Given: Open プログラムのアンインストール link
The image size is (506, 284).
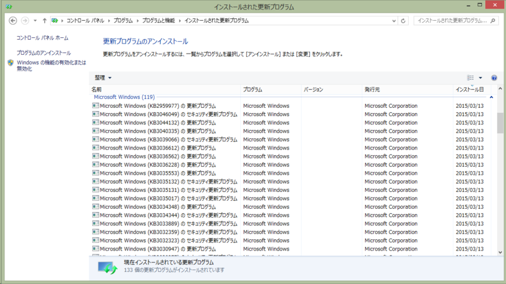Looking at the screenshot, I should click(x=44, y=53).
